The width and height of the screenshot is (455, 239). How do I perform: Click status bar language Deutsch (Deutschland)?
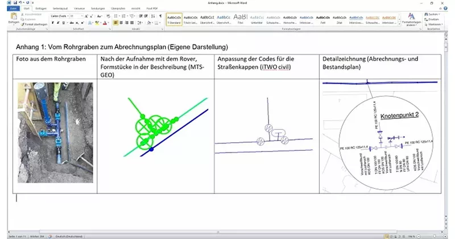(69, 236)
